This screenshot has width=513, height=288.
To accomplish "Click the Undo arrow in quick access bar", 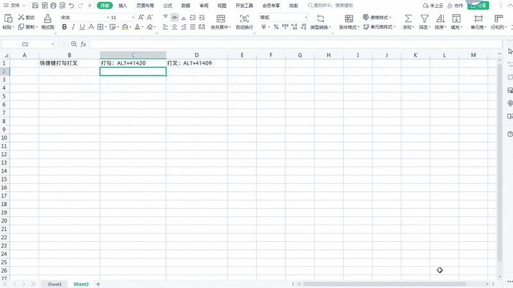I will tap(71, 5).
